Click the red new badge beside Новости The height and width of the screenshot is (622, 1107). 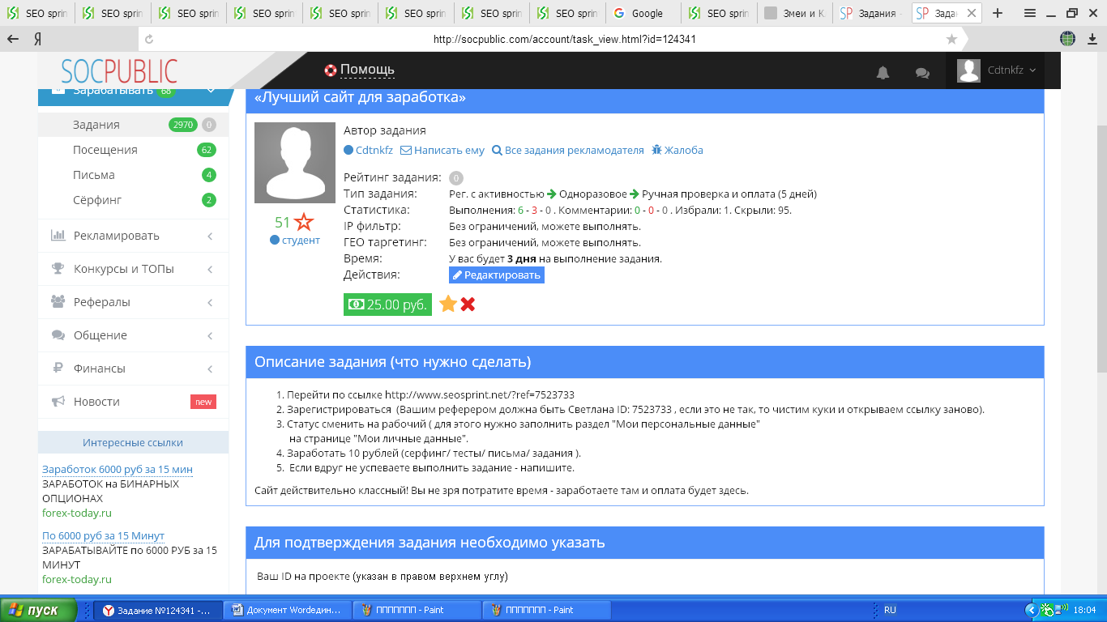[203, 402]
